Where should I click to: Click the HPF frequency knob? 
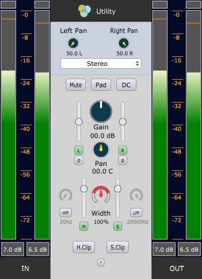pyautogui.click(x=66, y=195)
